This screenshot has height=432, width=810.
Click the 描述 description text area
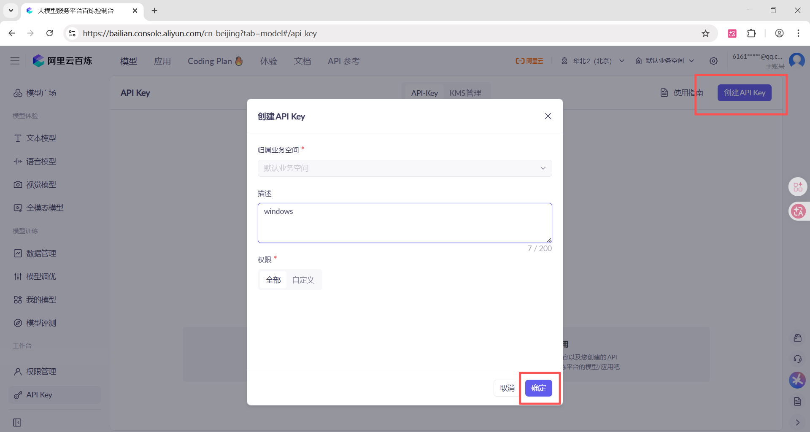click(x=405, y=223)
